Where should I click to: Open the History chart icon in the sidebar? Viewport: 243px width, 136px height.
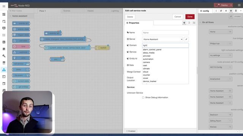[x=4, y=42]
